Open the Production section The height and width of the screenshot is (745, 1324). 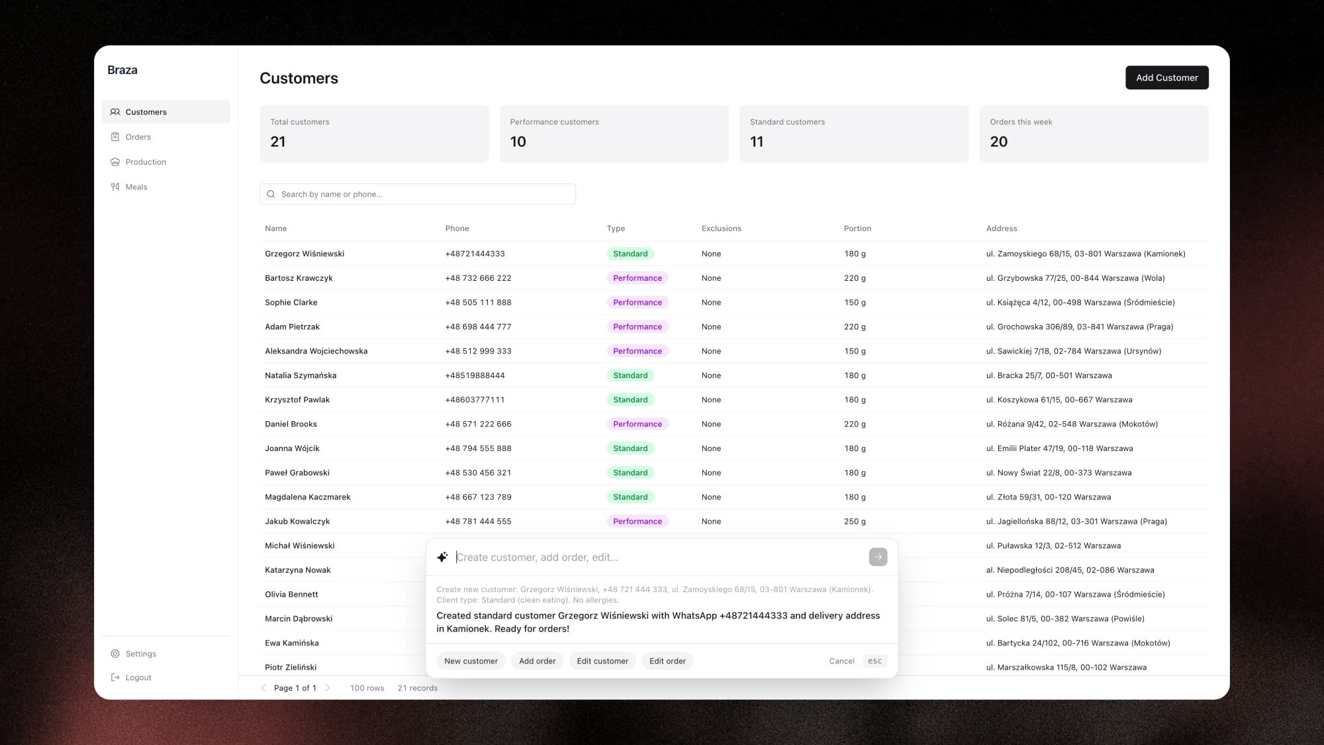pyautogui.click(x=166, y=162)
